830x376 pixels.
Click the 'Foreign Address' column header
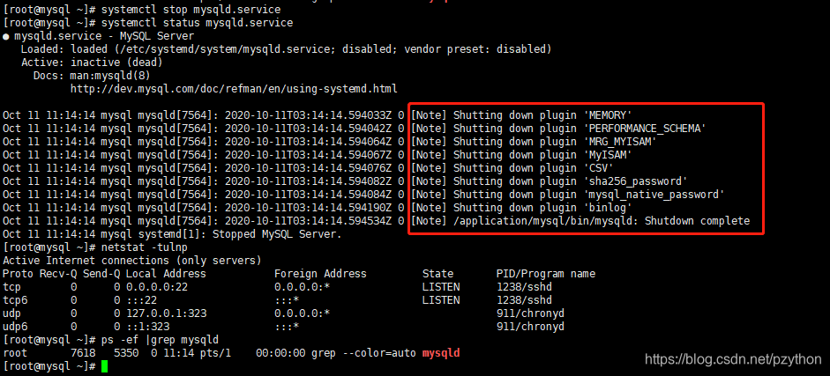tap(320, 274)
